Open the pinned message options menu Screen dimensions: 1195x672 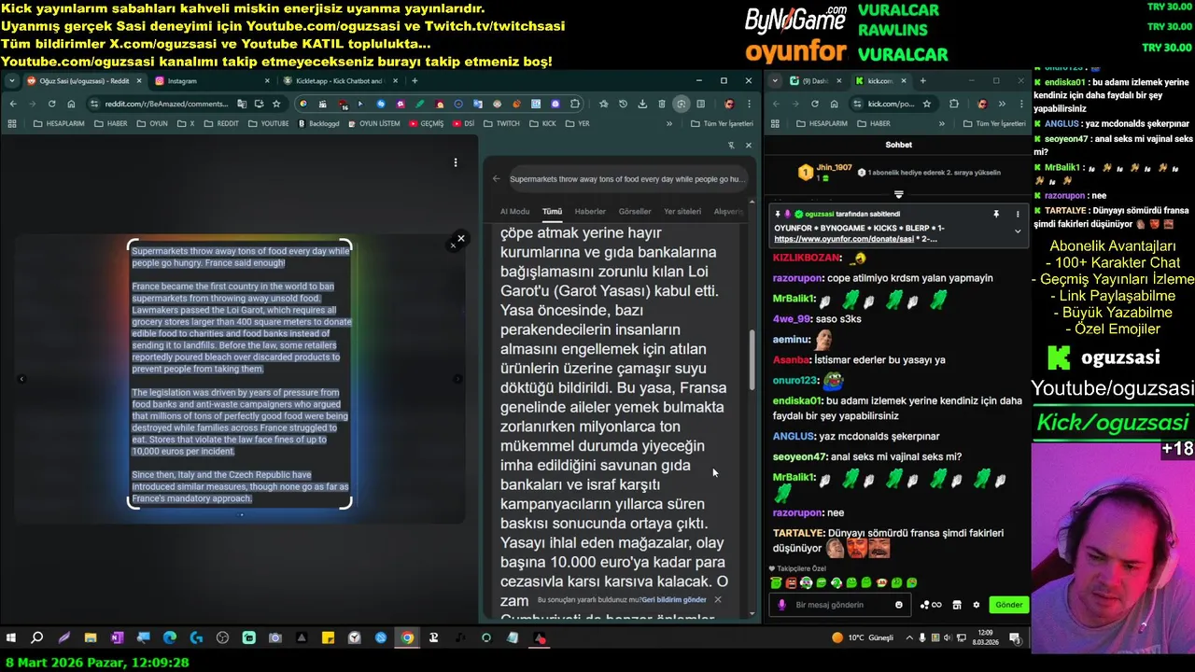[1018, 214]
